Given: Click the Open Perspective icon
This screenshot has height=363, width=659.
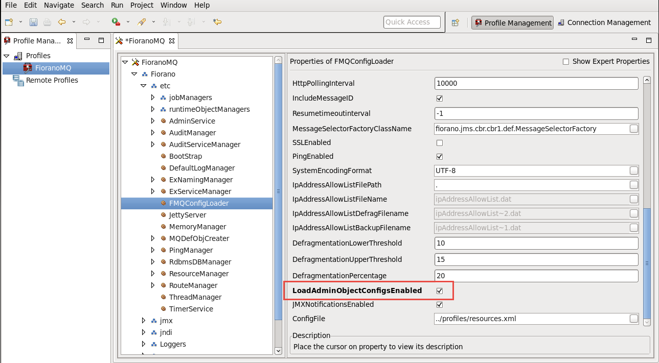Looking at the screenshot, I should click(x=456, y=22).
